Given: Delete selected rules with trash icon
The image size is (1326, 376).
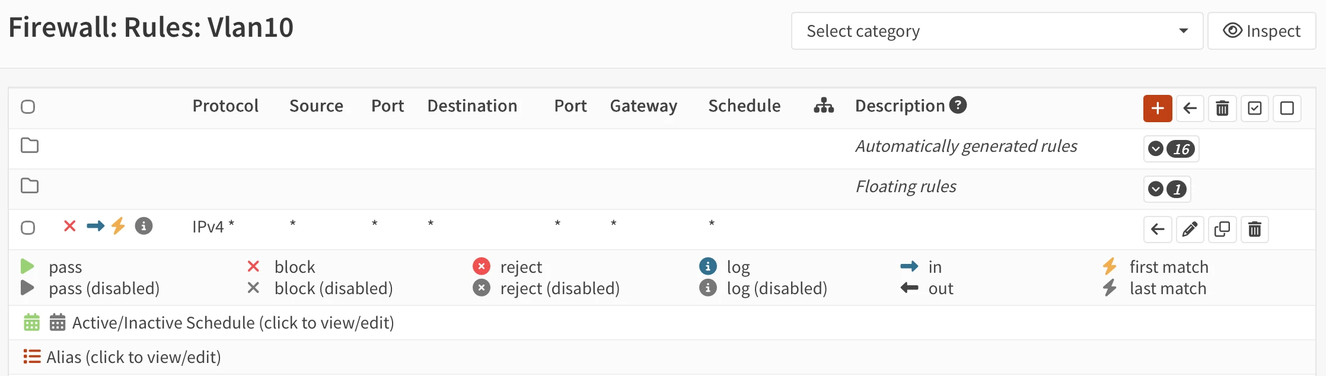Looking at the screenshot, I should (1222, 109).
